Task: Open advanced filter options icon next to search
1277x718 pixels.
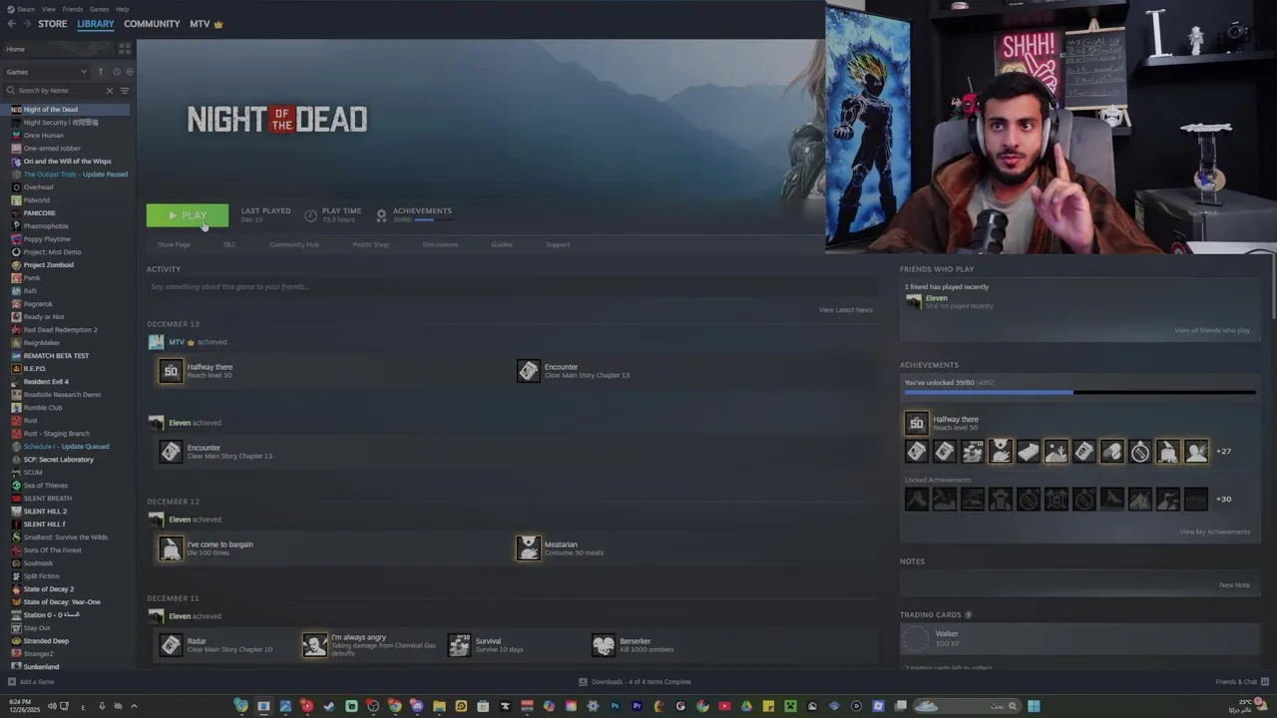Action: (x=125, y=91)
